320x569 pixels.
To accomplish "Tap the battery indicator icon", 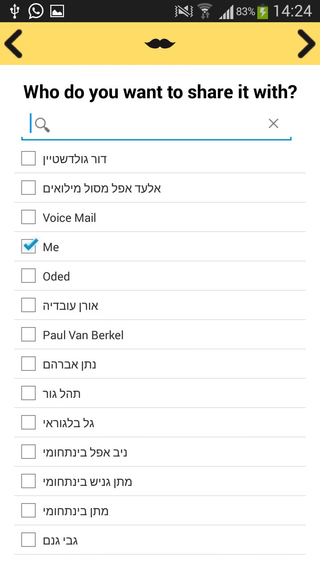I will pos(263,11).
